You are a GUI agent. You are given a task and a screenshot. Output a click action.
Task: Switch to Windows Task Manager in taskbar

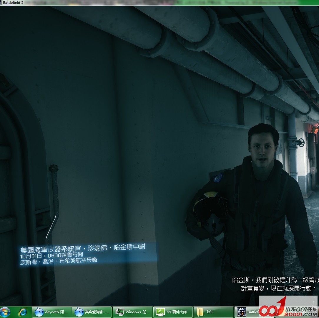[132, 312]
